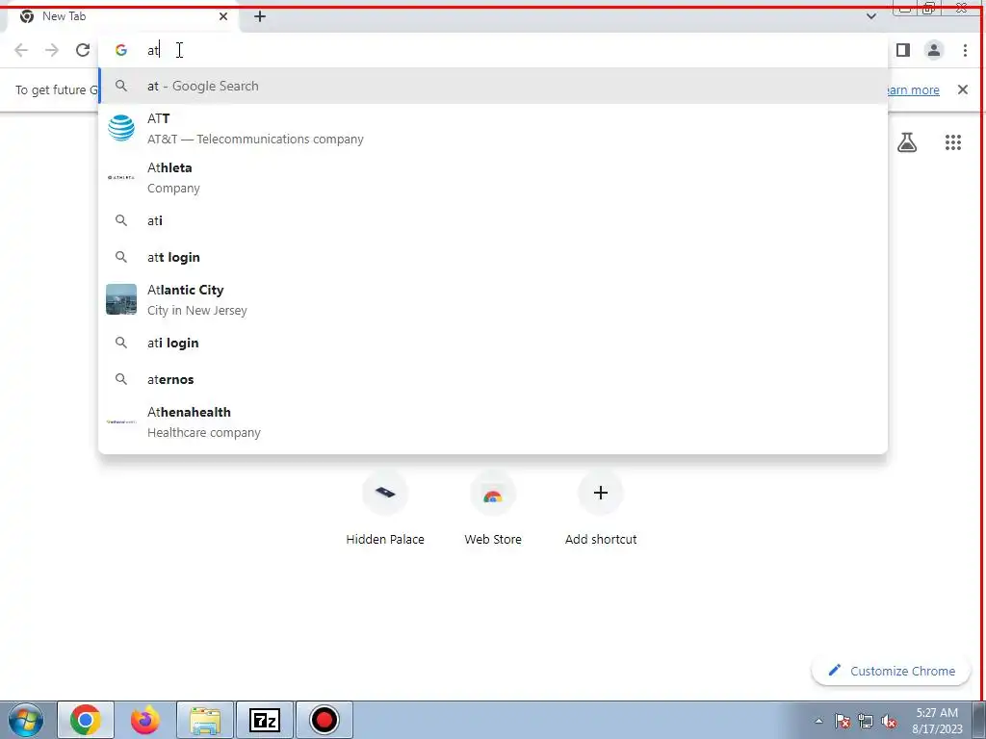Image resolution: width=986 pixels, height=739 pixels.
Task: Close the New Tab tab
Action: click(223, 16)
